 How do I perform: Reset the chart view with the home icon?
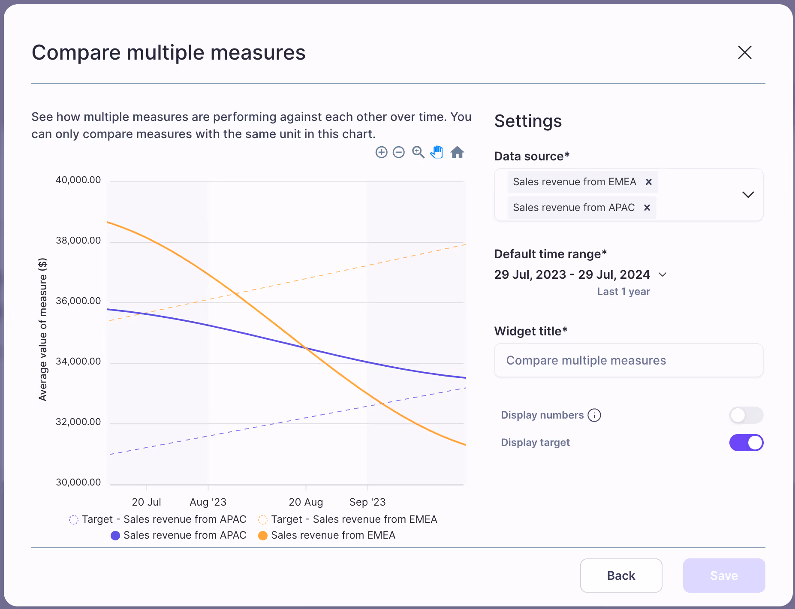pos(458,152)
